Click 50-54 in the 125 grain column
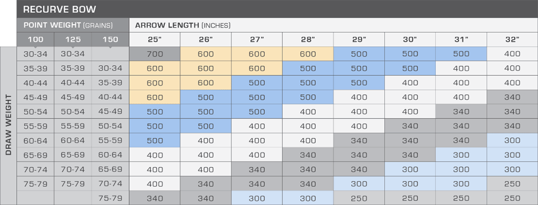The height and width of the screenshot is (205, 538). [73, 111]
